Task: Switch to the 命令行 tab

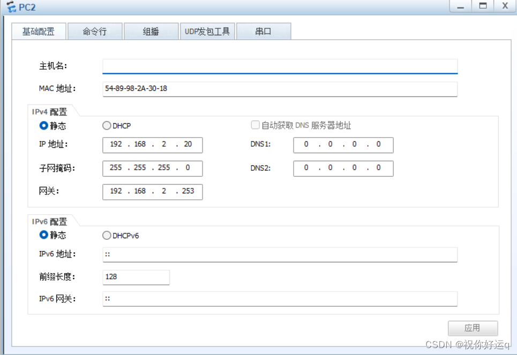Action: pyautogui.click(x=95, y=31)
